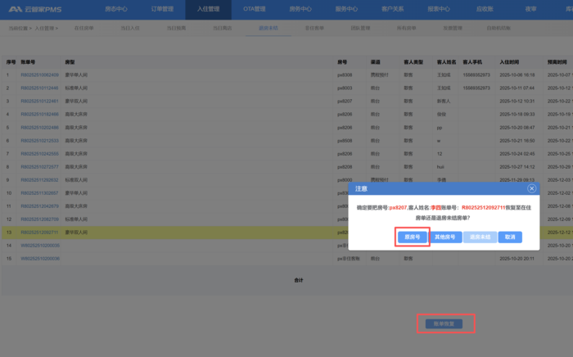The width and height of the screenshot is (573, 357).
Task: Select the 入住管理 top menu
Action: click(x=209, y=9)
